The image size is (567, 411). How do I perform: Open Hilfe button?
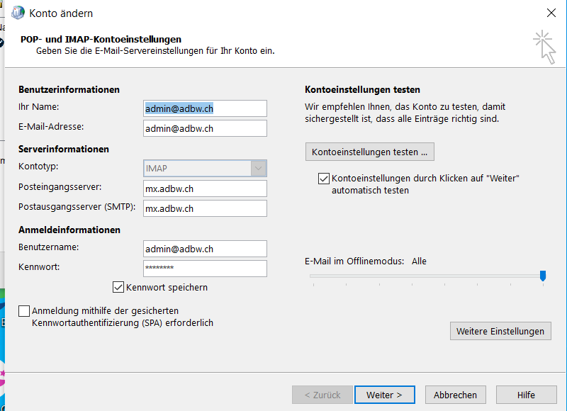pyautogui.click(x=526, y=395)
